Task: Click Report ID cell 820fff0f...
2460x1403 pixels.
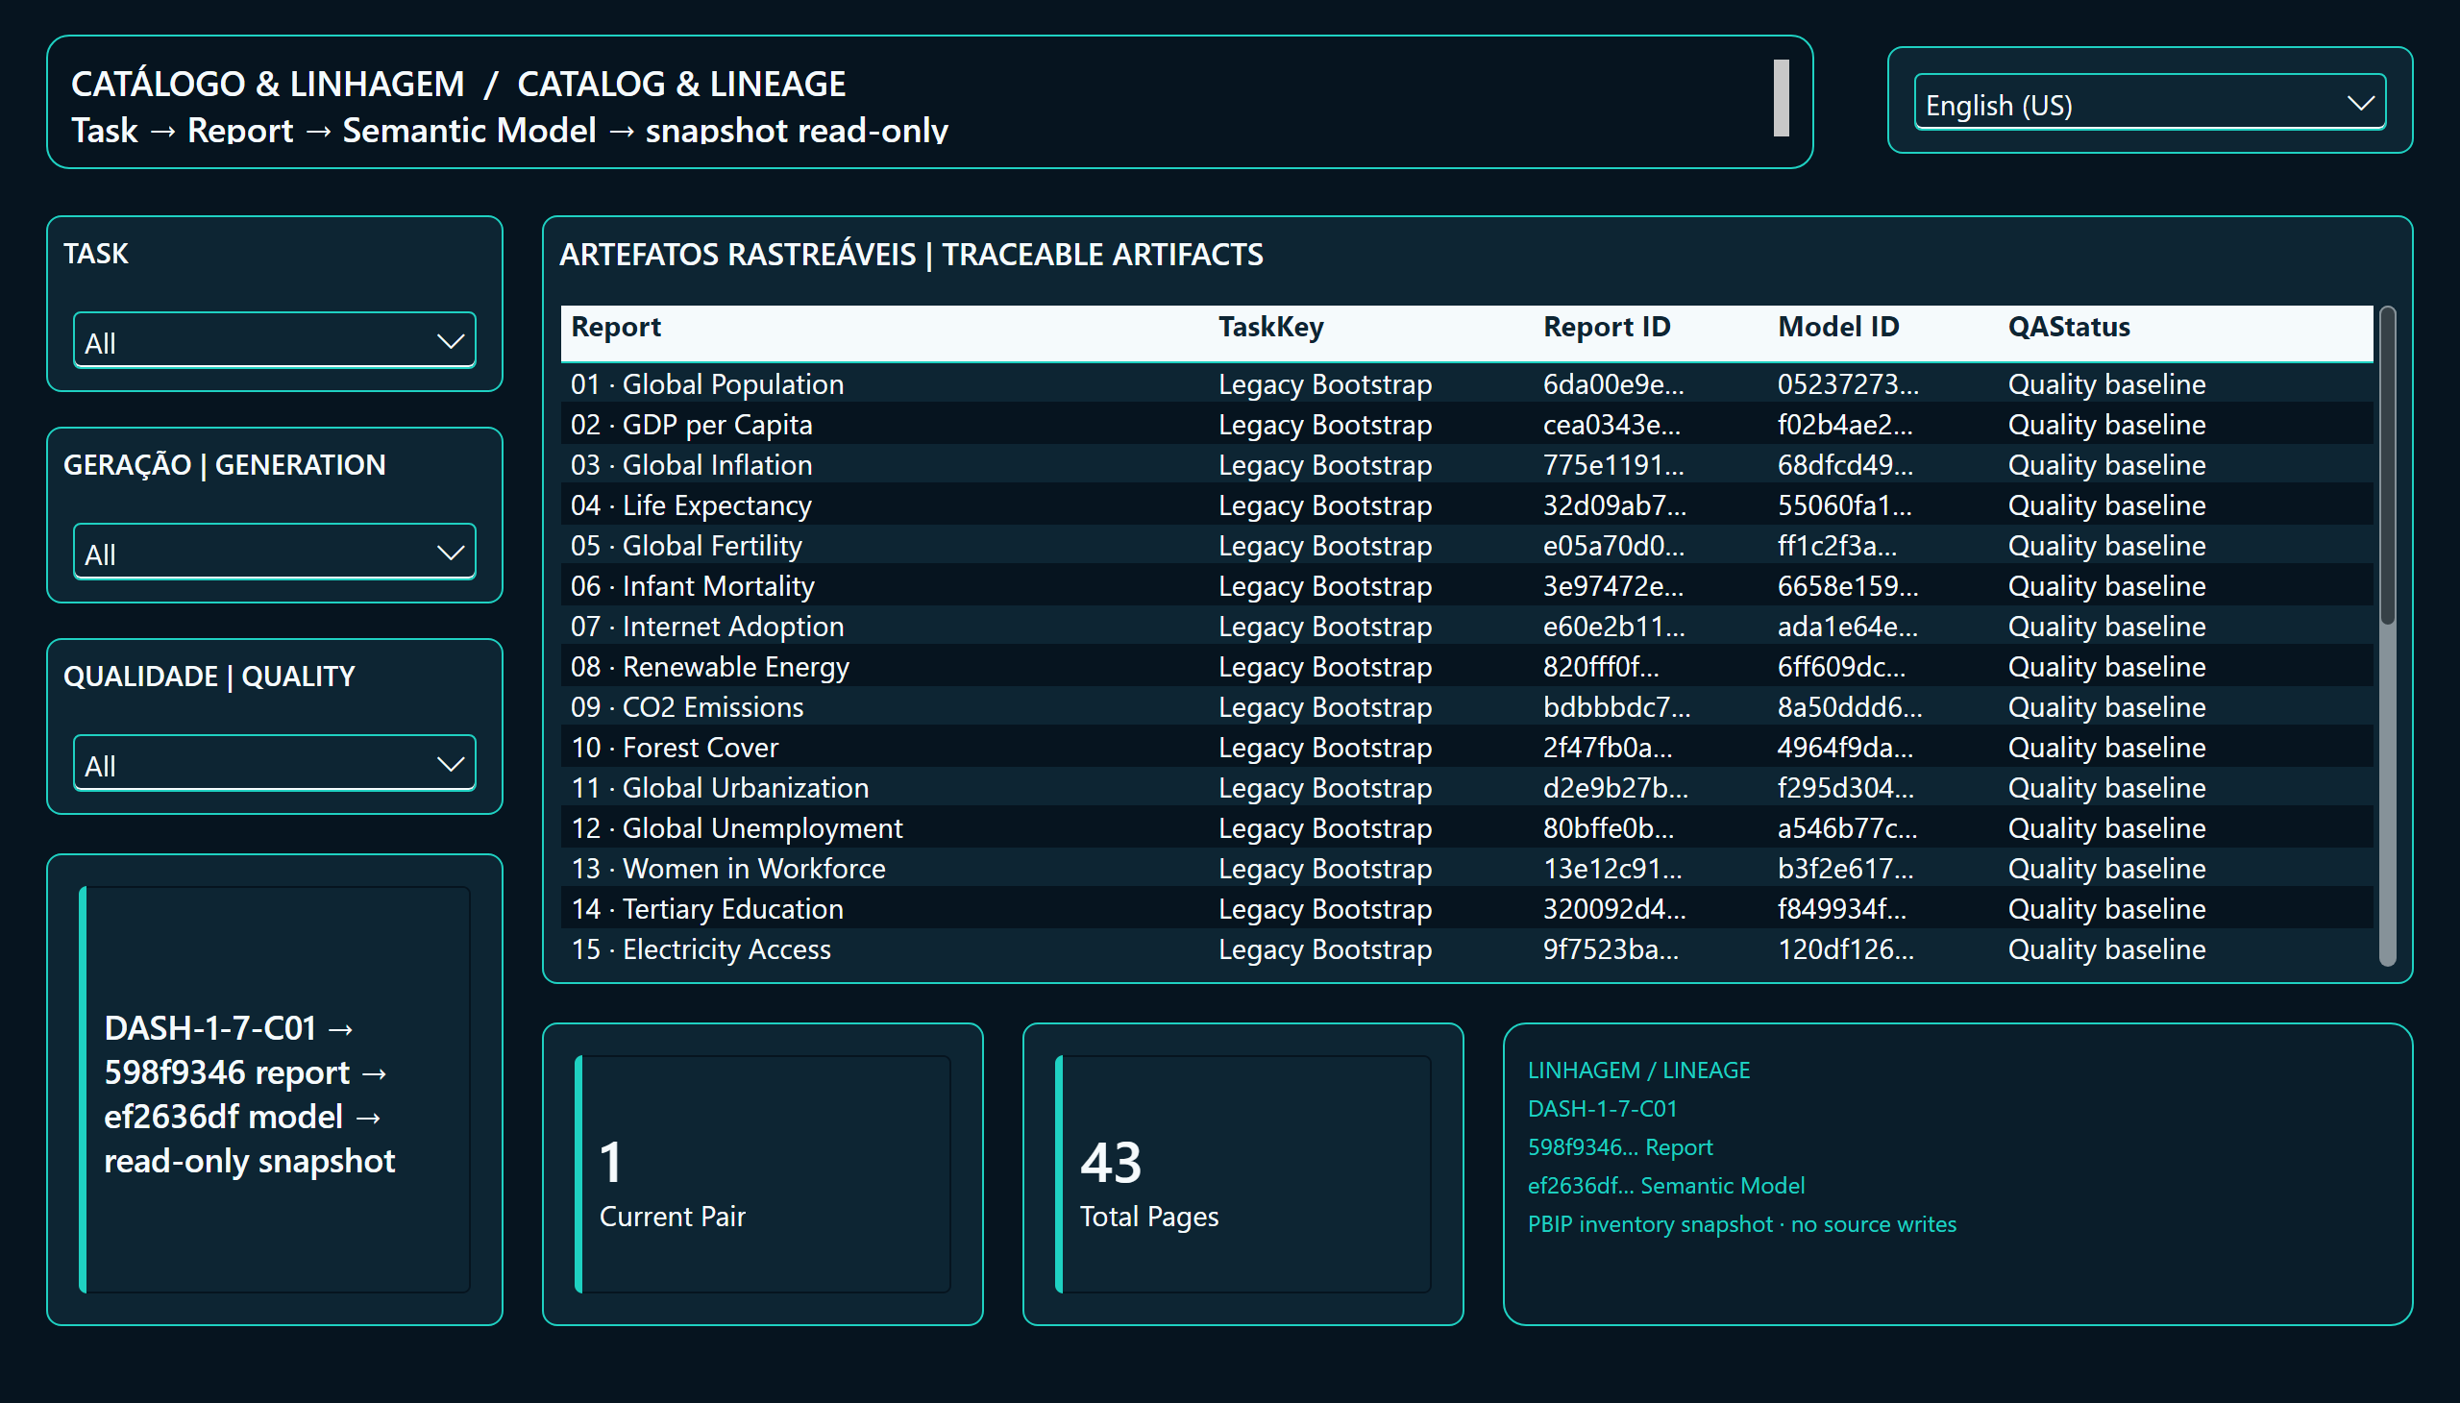Action: point(1601,667)
